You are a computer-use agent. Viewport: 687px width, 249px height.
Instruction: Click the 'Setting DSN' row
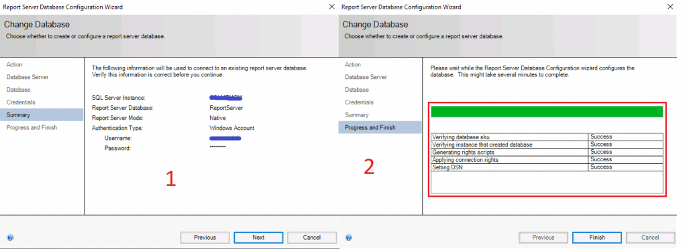(x=547, y=167)
